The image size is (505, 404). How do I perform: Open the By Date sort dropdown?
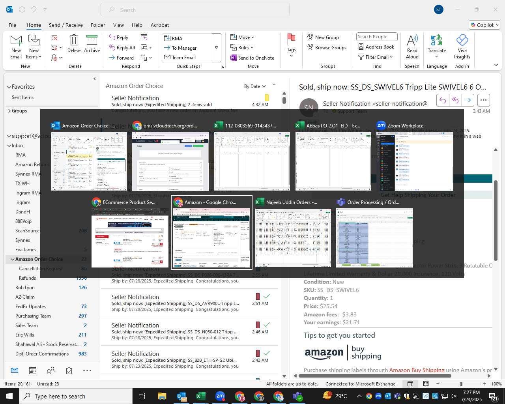pos(255,86)
